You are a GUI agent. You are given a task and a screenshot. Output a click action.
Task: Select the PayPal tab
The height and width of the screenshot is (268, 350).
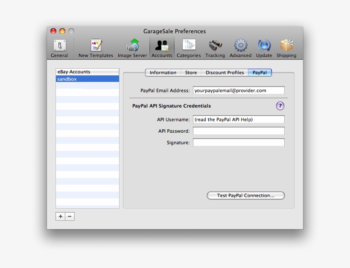260,73
